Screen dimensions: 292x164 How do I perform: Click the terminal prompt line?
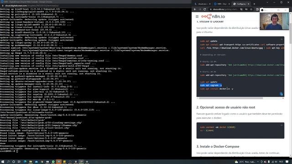pyautogui.click(x=9, y=151)
